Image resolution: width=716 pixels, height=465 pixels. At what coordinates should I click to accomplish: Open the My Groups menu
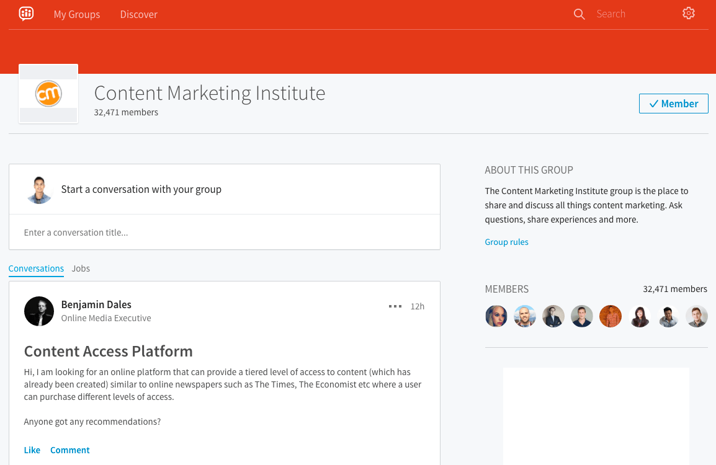77,14
